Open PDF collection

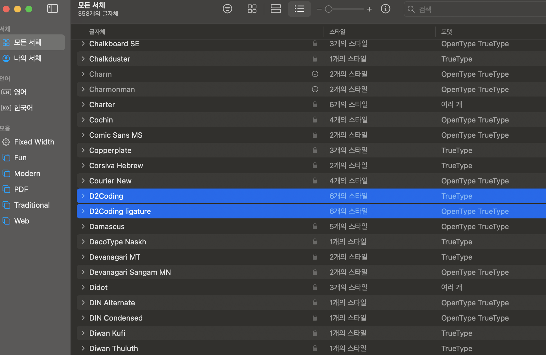pos(32,189)
